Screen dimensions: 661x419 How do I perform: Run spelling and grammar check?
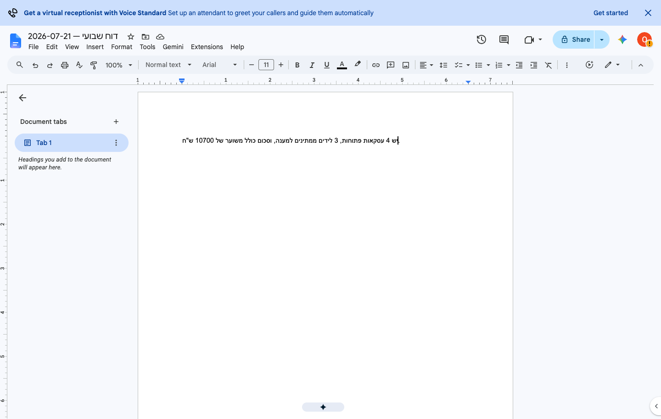tap(79, 65)
